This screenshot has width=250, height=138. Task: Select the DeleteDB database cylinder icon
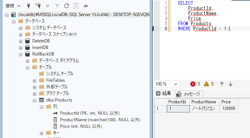[x=27, y=41]
